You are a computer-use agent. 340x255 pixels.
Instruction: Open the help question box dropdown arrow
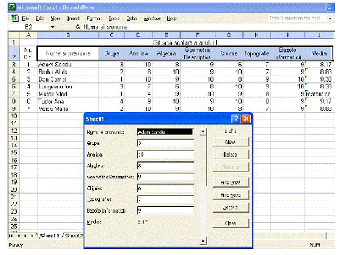(x=330, y=18)
